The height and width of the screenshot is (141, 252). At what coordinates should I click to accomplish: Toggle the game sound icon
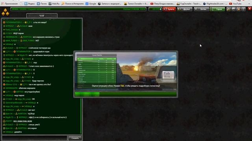point(239,9)
